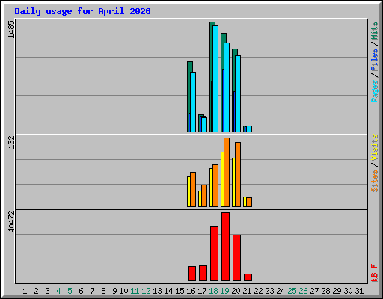Click the day 19 orange sites bar
The image size is (383, 299).
(x=227, y=172)
